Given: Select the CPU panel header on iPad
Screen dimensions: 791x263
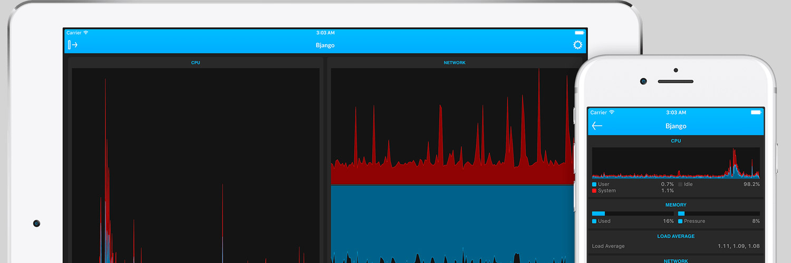Looking at the screenshot, I should pyautogui.click(x=196, y=63).
